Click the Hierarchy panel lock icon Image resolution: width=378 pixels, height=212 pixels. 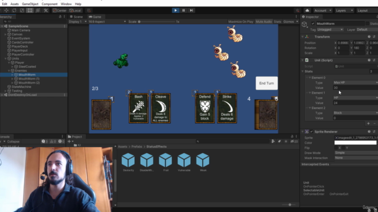click(x=60, y=16)
